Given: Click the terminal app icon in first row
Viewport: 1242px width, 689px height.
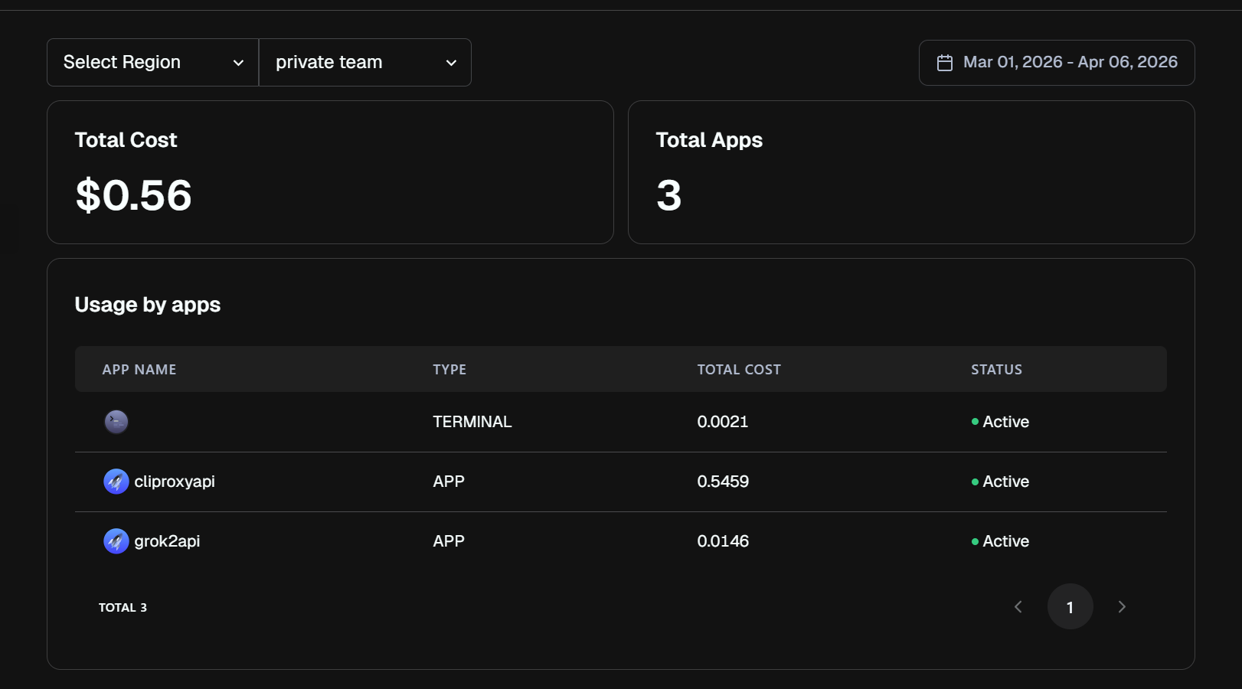Looking at the screenshot, I should pyautogui.click(x=116, y=422).
